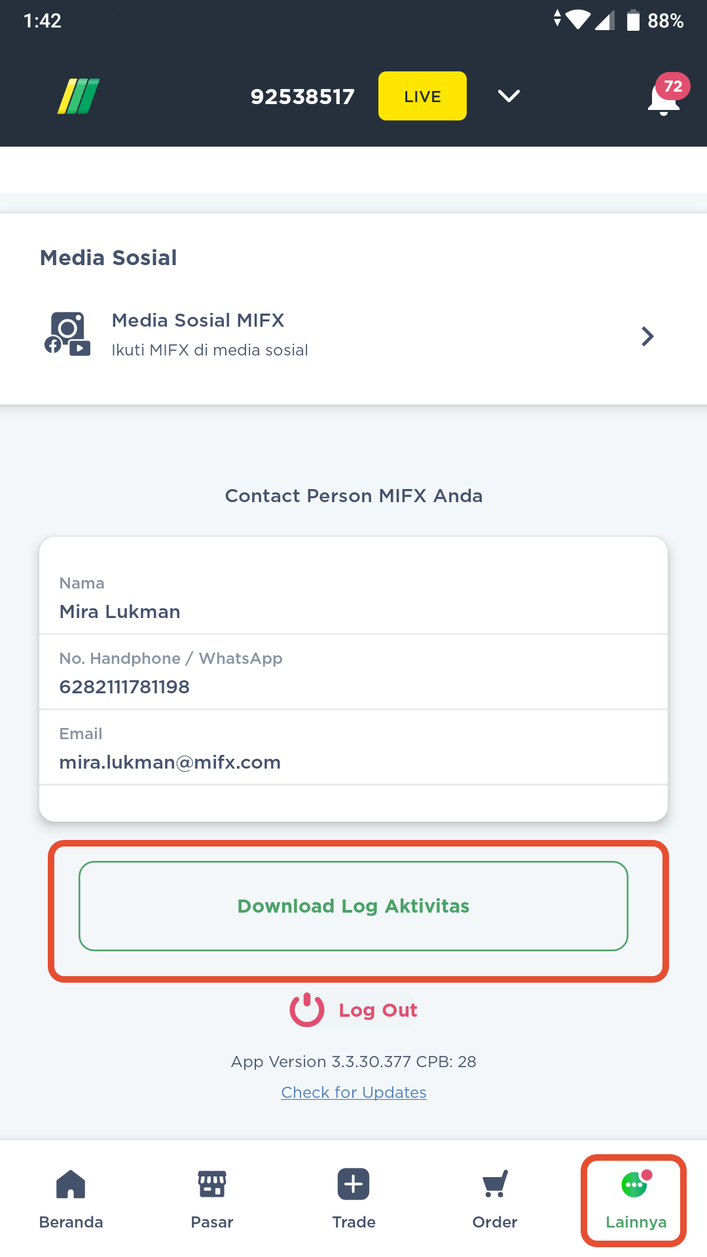Click Download Log Aktivitas button
The height and width of the screenshot is (1257, 707).
[x=353, y=906]
